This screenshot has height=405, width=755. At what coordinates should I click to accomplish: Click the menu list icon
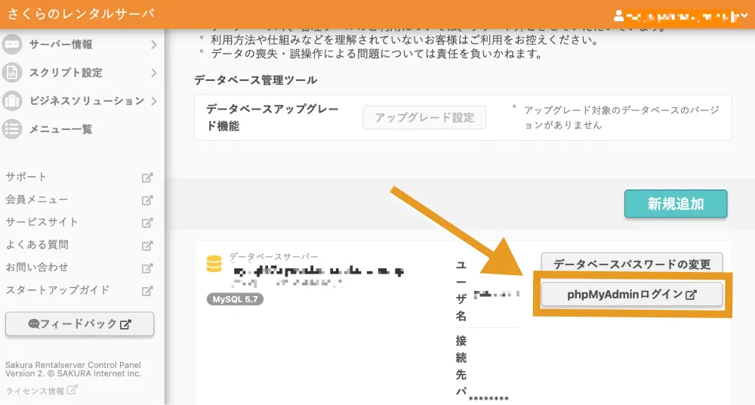12,129
